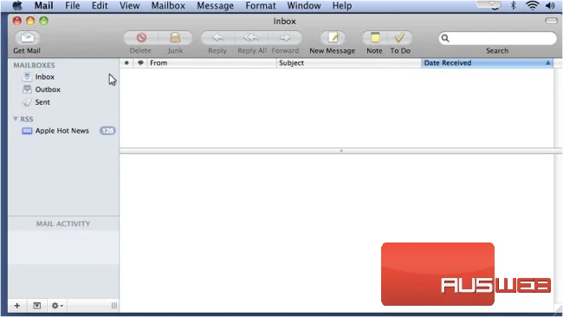563x317 pixels.
Task: Compose a New Message from the toolbar
Action: tap(333, 38)
